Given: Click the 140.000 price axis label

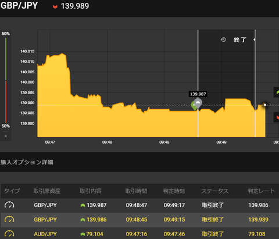Looking at the screenshot, I should coord(27,82).
